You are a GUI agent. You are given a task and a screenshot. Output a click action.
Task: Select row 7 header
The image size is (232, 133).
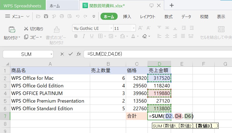tap(5, 116)
